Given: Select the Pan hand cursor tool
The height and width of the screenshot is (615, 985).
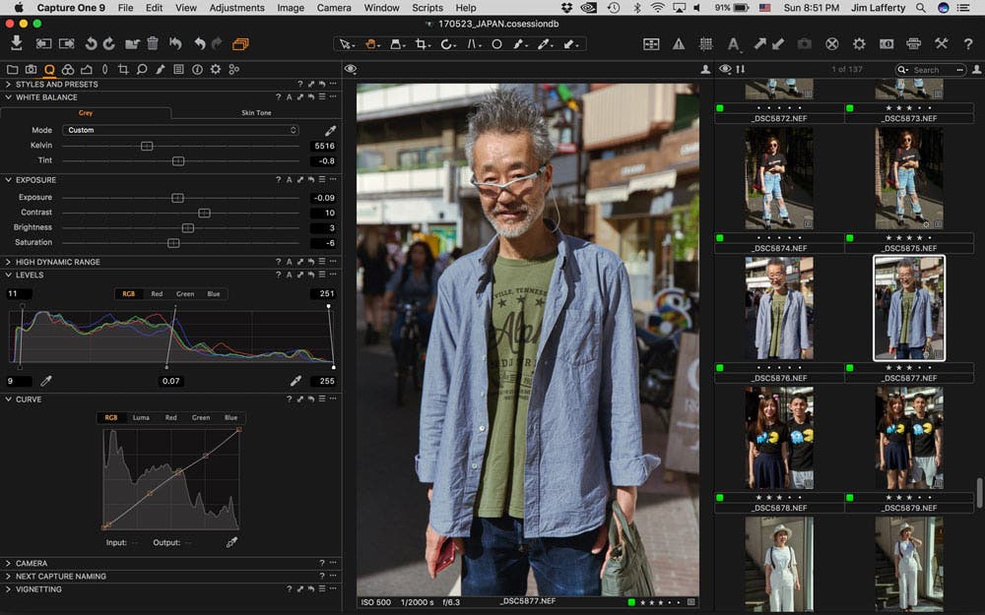Looking at the screenshot, I should pyautogui.click(x=370, y=44).
